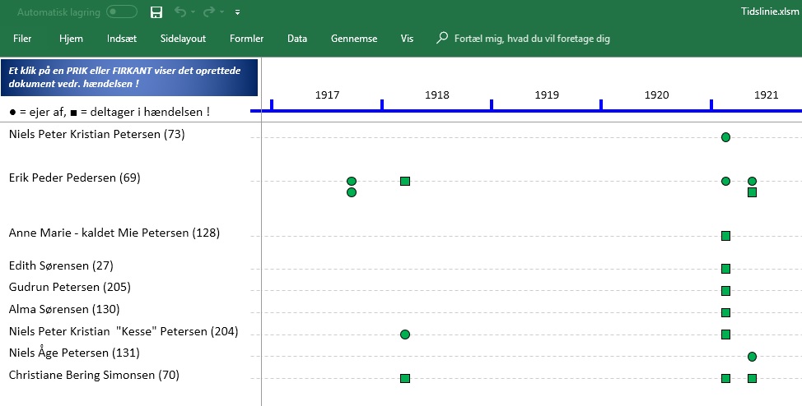Screen dimensions: 802x406
Task: Select the name 'Erik Peder Pedersen (69)'
Action: 75,178
